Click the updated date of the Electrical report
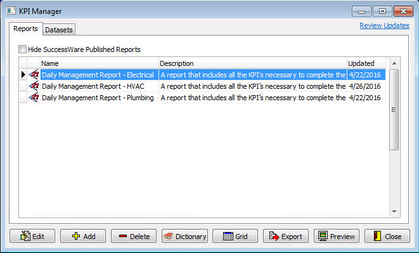The height and width of the screenshot is (253, 419). click(x=366, y=75)
